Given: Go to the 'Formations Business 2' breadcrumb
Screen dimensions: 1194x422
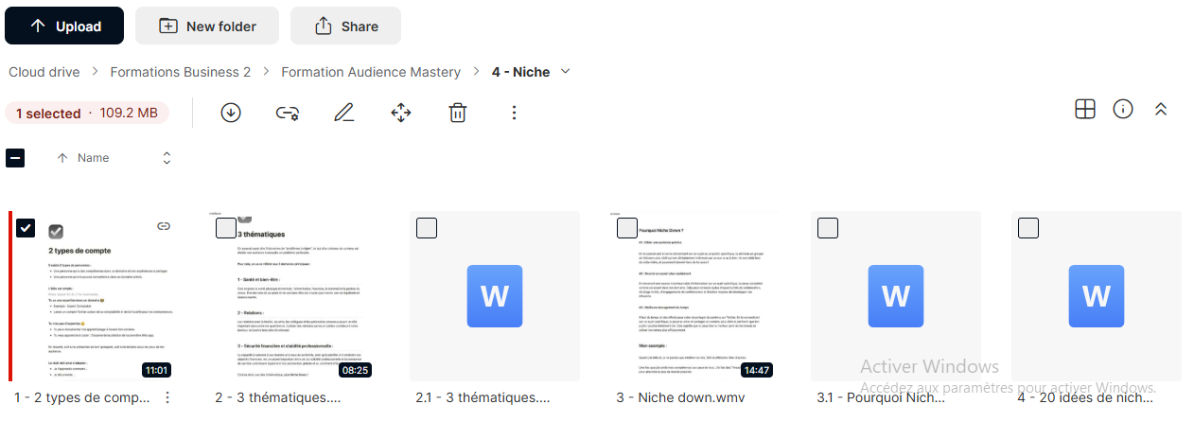Looking at the screenshot, I should [x=181, y=72].
